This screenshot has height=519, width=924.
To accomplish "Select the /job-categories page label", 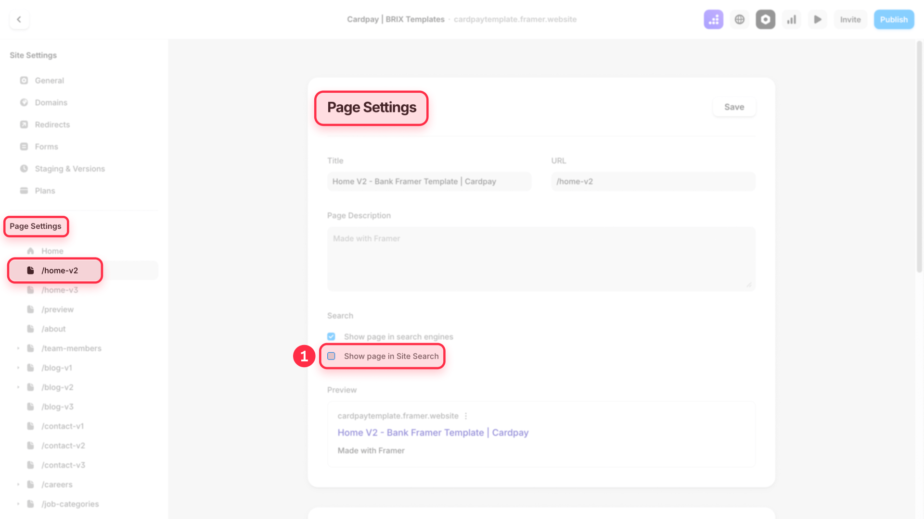I will (70, 504).
